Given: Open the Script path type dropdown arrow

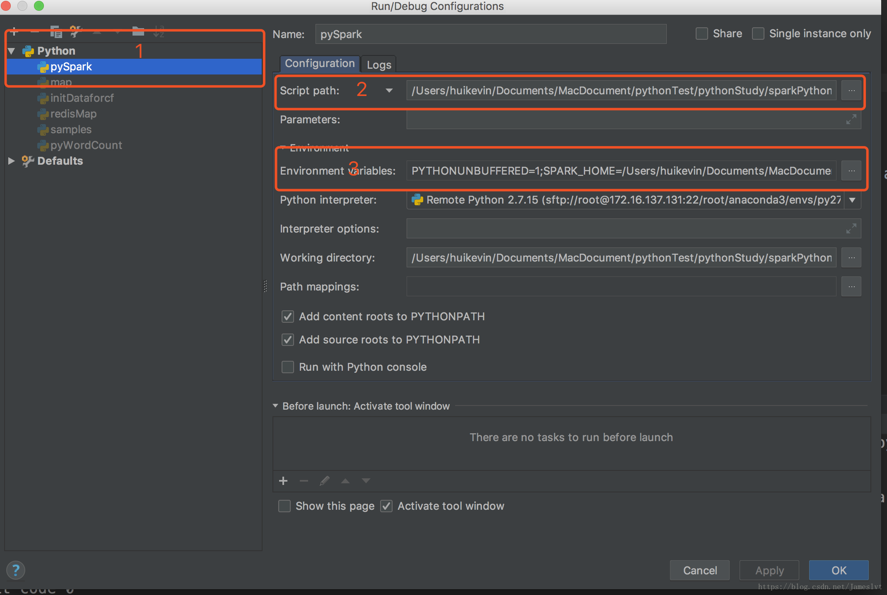Looking at the screenshot, I should (389, 91).
